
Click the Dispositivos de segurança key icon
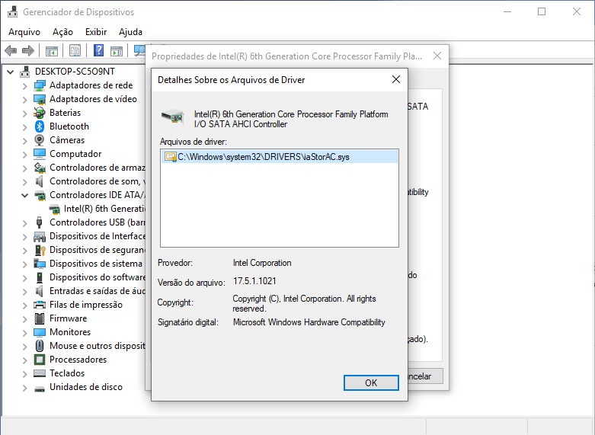click(x=40, y=250)
